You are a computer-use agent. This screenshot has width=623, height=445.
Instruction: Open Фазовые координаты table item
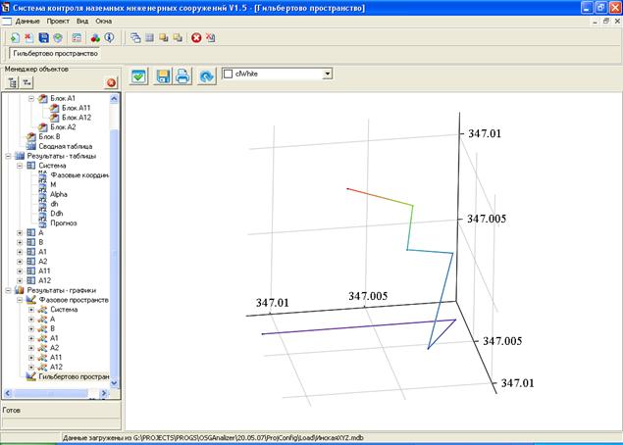point(79,175)
